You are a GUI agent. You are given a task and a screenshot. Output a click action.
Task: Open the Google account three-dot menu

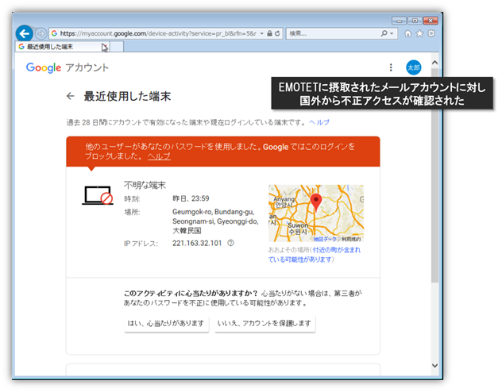(x=391, y=68)
